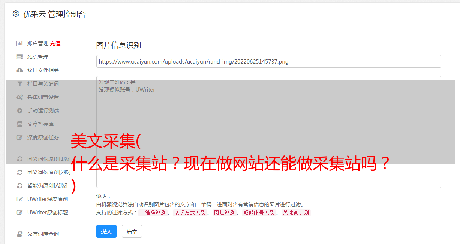Click the 优采云 管理控制台 title
Screen dimensions: 460x244
(x=54, y=14)
